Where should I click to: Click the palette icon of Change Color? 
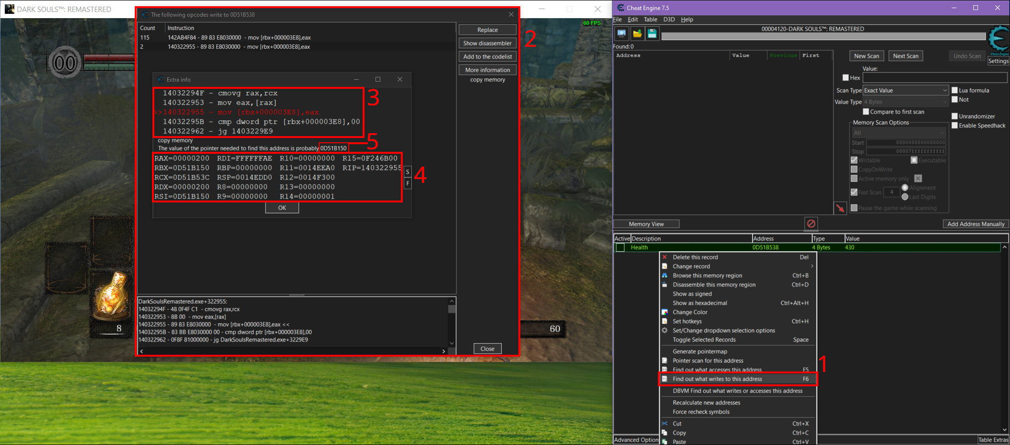pyautogui.click(x=665, y=312)
